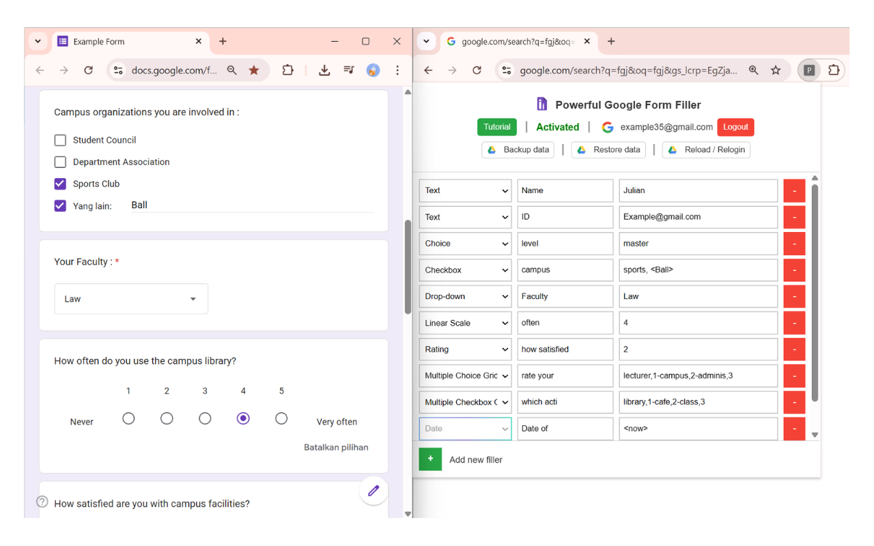Image resolution: width=874 pixels, height=546 pixels.
Task: Click the Restore data button
Action: point(608,149)
